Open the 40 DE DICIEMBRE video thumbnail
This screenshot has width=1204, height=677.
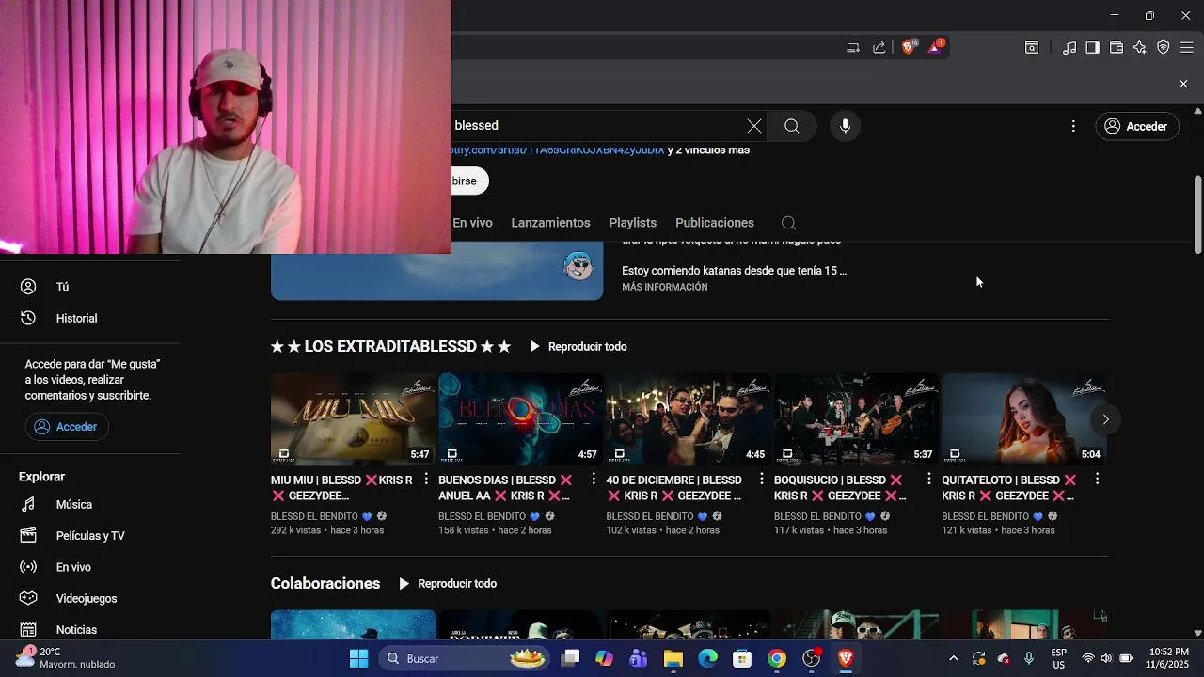click(689, 419)
